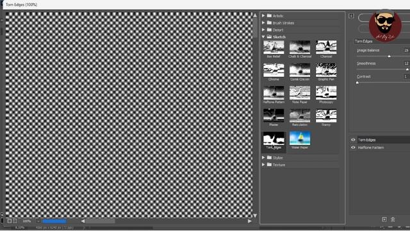Adjust the Contrast slider

[357, 83]
